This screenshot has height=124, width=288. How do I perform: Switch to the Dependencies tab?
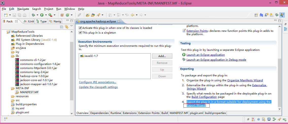click(99, 113)
